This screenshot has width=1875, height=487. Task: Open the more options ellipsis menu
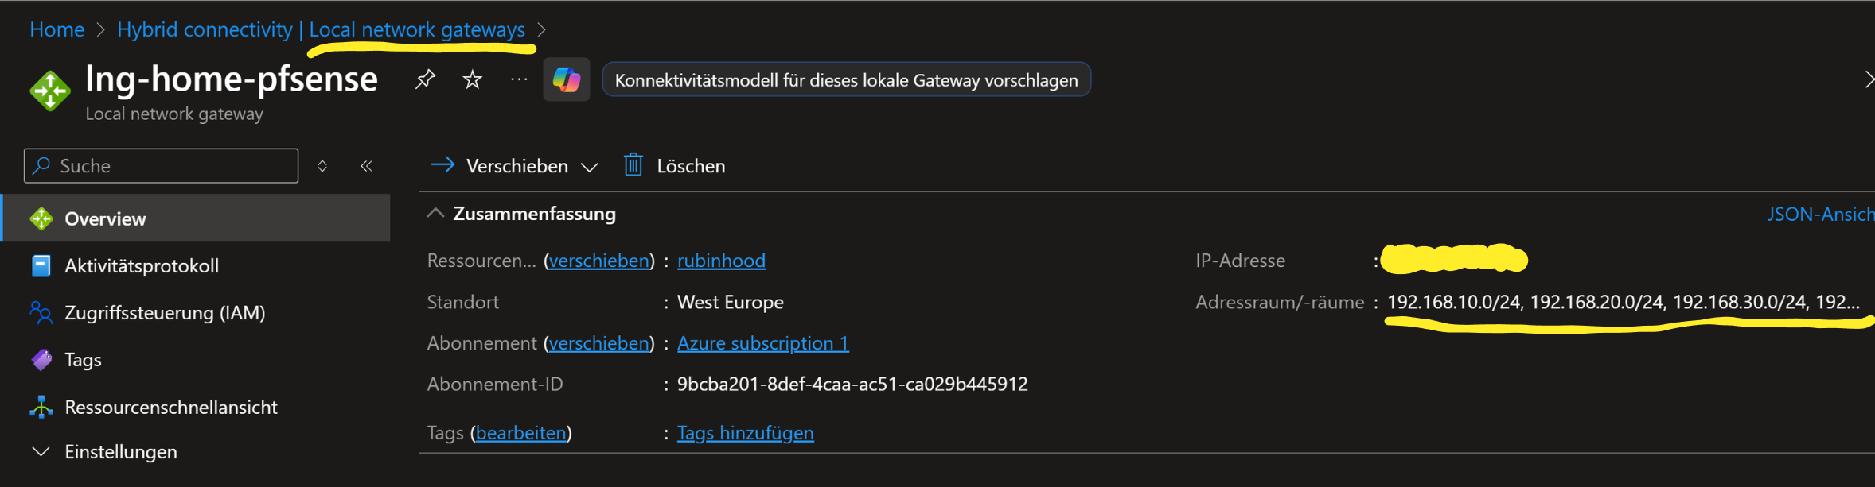coord(519,79)
